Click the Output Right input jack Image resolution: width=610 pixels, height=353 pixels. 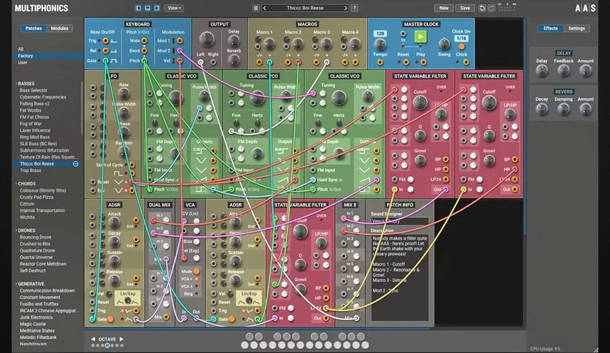(x=214, y=62)
